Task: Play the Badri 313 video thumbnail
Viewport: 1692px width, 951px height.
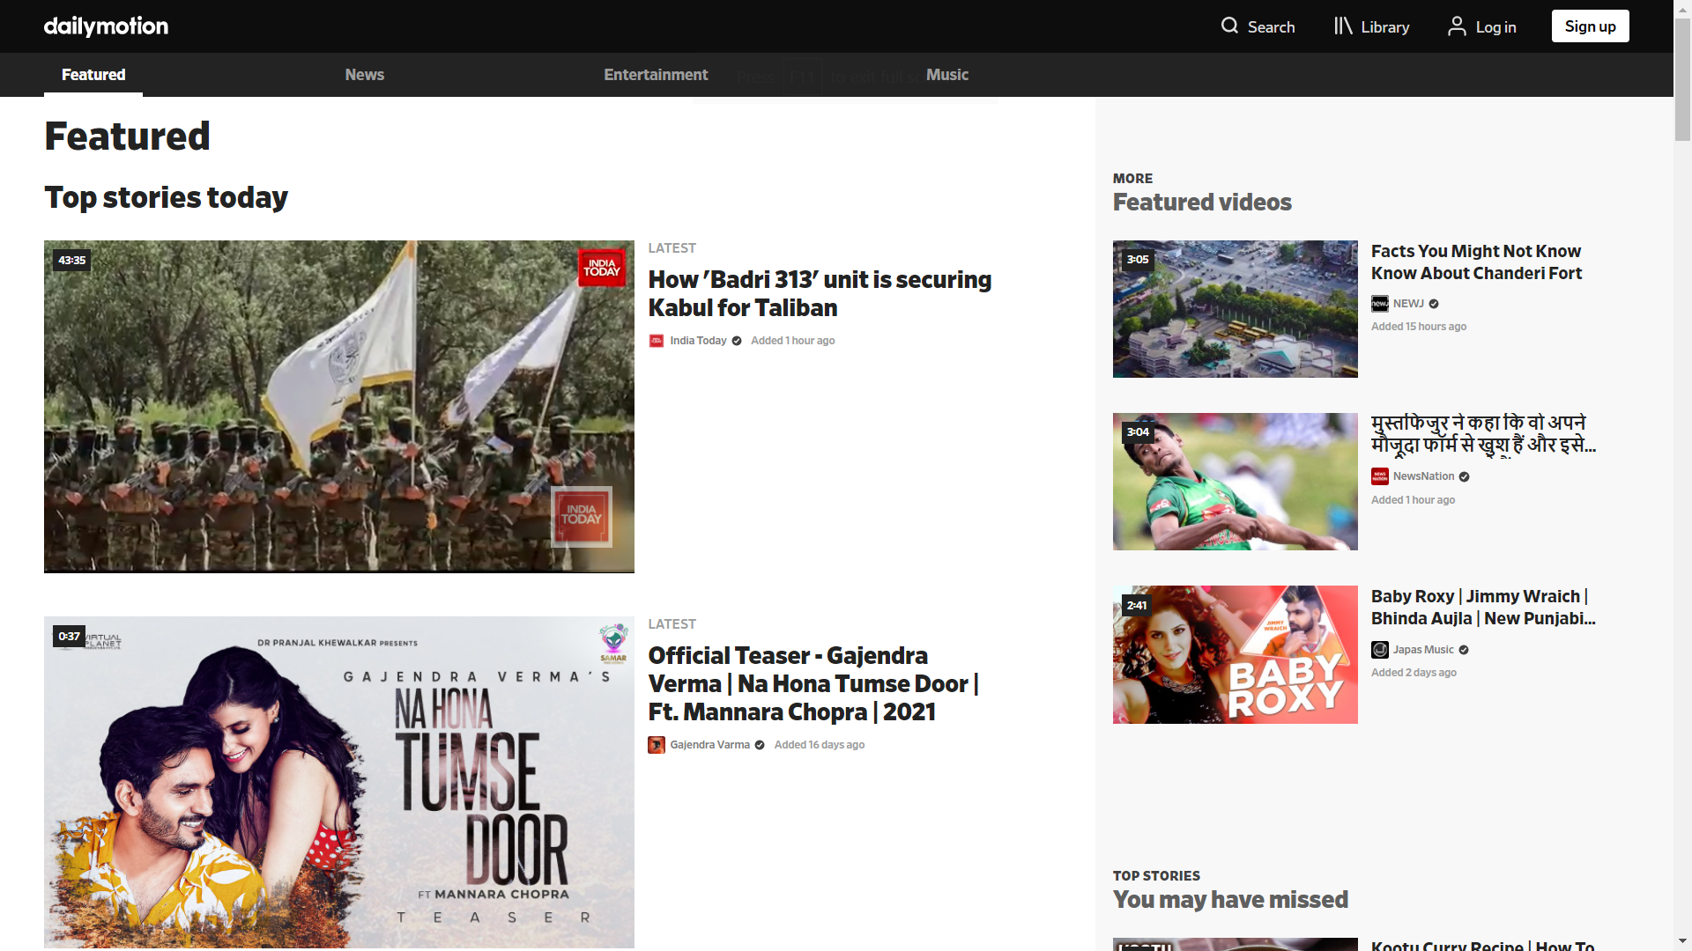Action: pos(339,406)
